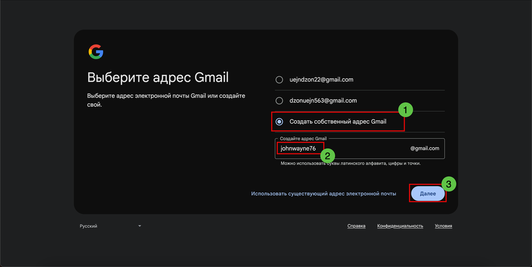
Task: Select the uejndzon22@gmail.com radio option
Action: (279, 80)
